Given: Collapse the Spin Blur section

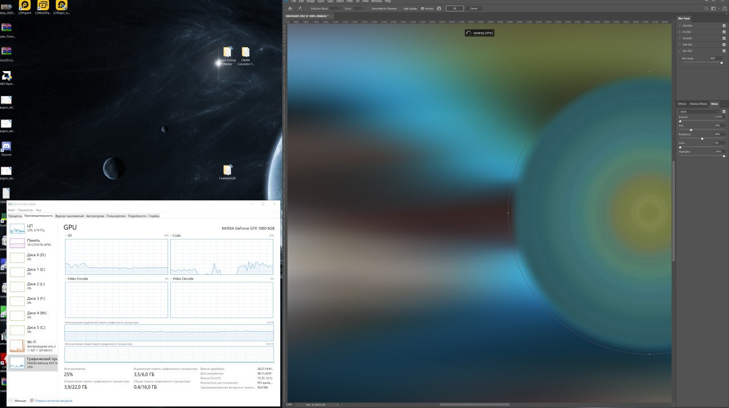Looking at the screenshot, I should [x=679, y=51].
